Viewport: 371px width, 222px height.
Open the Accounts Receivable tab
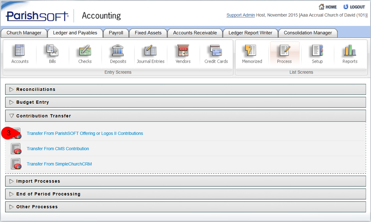click(195, 33)
